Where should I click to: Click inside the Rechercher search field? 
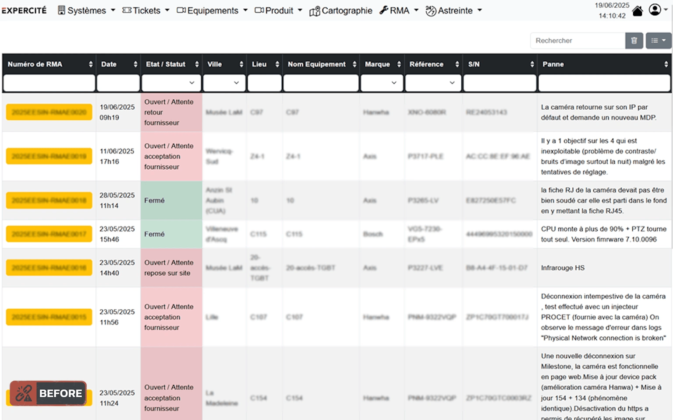click(574, 40)
